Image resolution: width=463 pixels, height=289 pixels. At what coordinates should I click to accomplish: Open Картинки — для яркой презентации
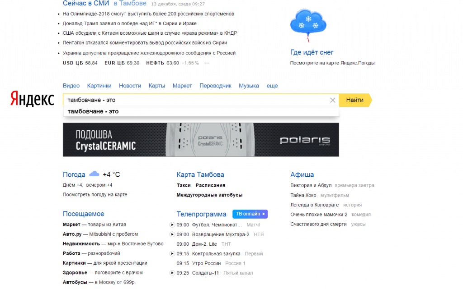pyautogui.click(x=105, y=263)
